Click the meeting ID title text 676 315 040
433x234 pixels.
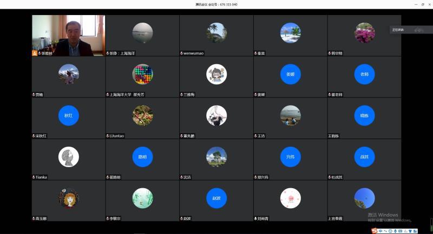click(x=216, y=4)
